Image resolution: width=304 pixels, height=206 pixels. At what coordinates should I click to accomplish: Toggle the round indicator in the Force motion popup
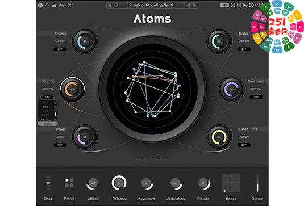56,103
